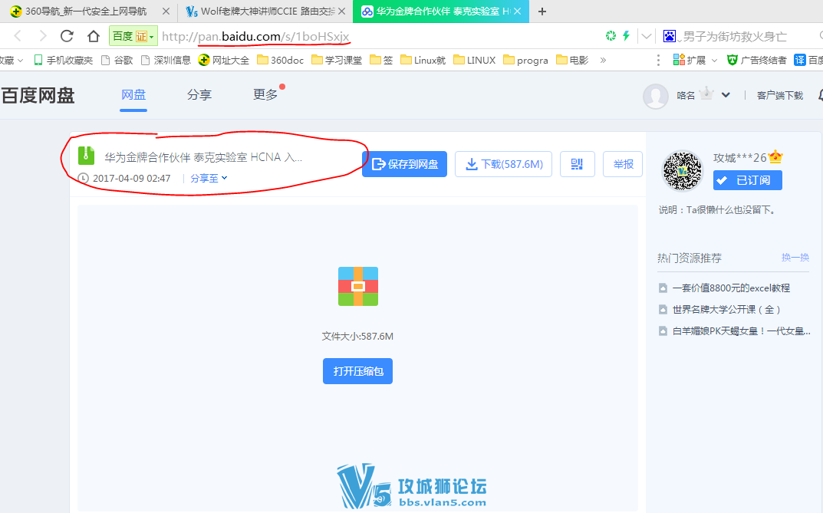Open 一套价值8800元的excel教程 recommendation

[x=731, y=288]
